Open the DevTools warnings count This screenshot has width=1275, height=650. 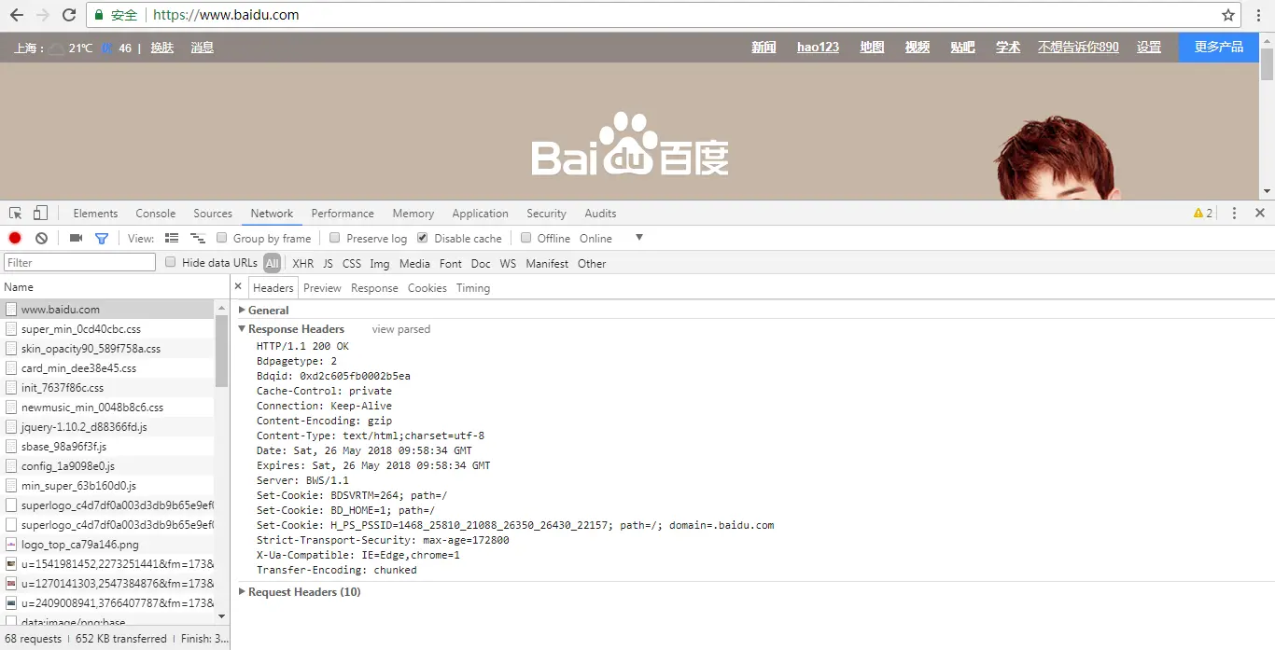pos(1203,214)
